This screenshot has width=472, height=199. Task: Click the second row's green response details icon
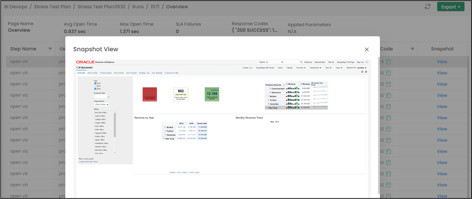(388, 73)
